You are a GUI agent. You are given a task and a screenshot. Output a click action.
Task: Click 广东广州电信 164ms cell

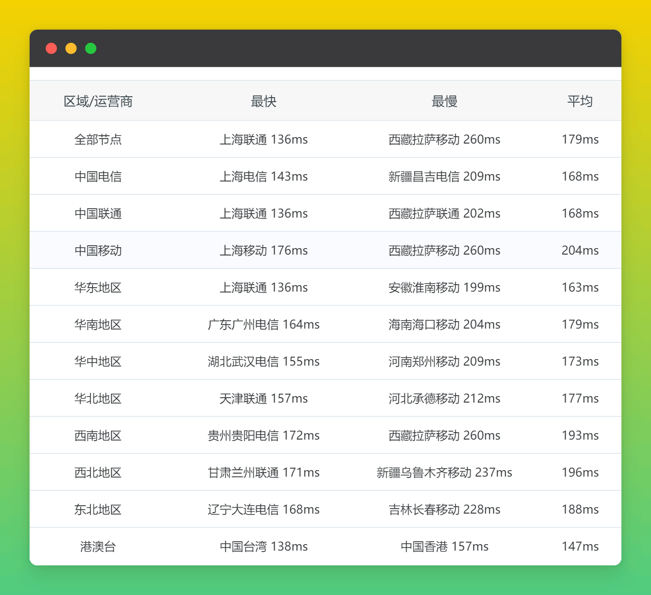pos(263,325)
